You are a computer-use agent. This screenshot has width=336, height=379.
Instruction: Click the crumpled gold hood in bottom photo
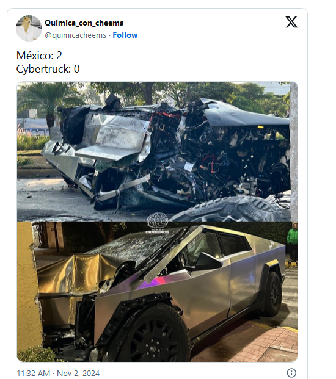(x=76, y=273)
